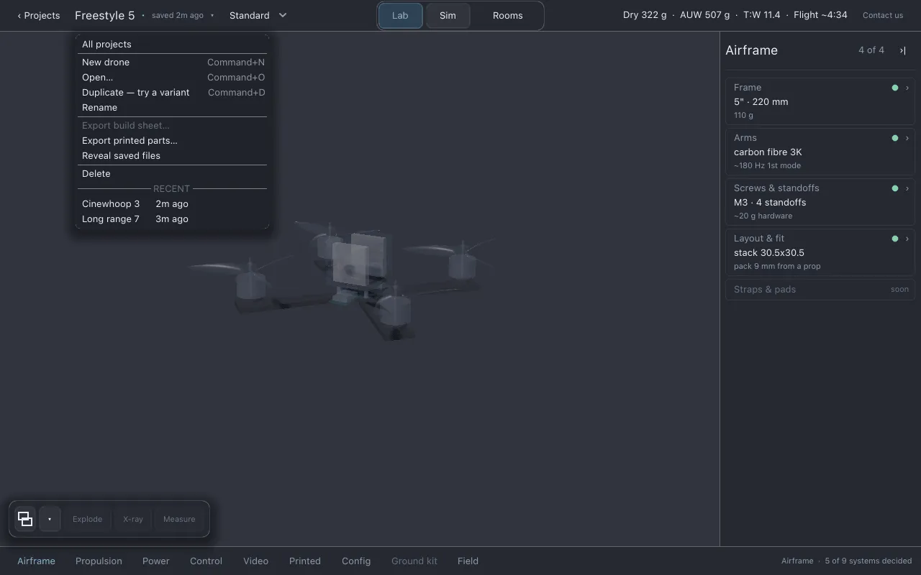
Task: Click the 'AUW 507 g' readout
Action: 704,15
